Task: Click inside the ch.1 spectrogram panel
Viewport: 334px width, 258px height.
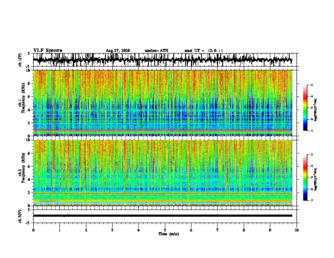Action: click(162, 103)
